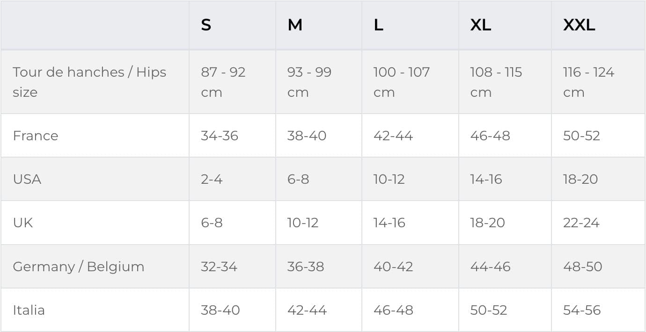Click the XXL size column header
Image resolution: width=646 pixels, height=332 pixels.
(x=579, y=25)
